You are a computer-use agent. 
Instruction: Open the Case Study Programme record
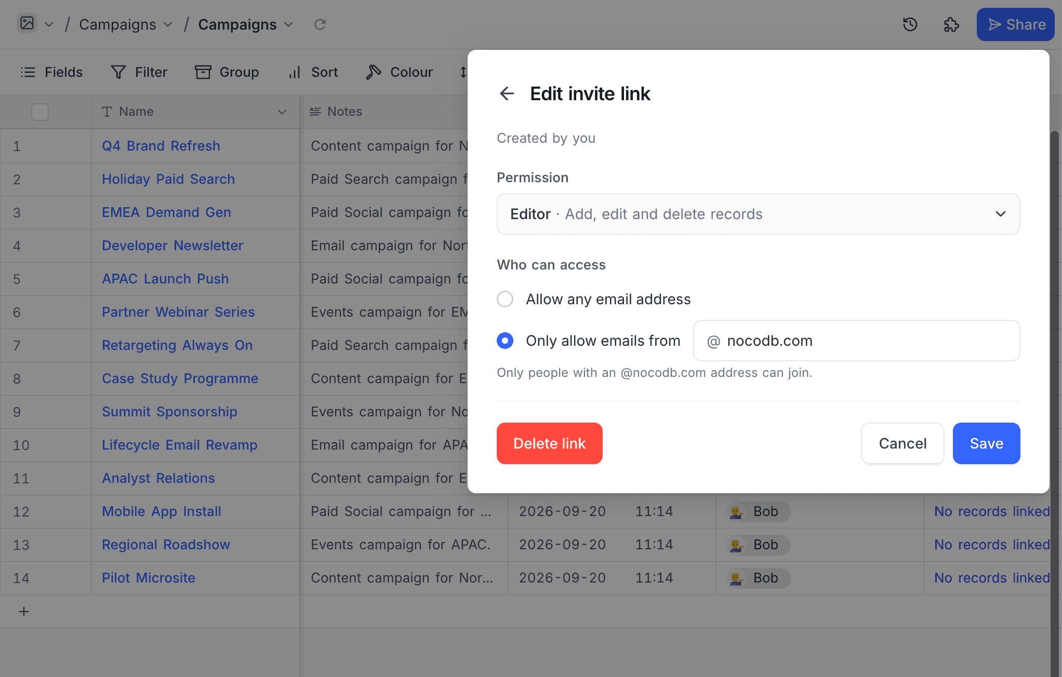point(180,378)
